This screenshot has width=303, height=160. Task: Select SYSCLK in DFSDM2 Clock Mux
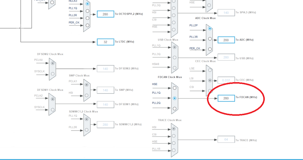click(52, 74)
